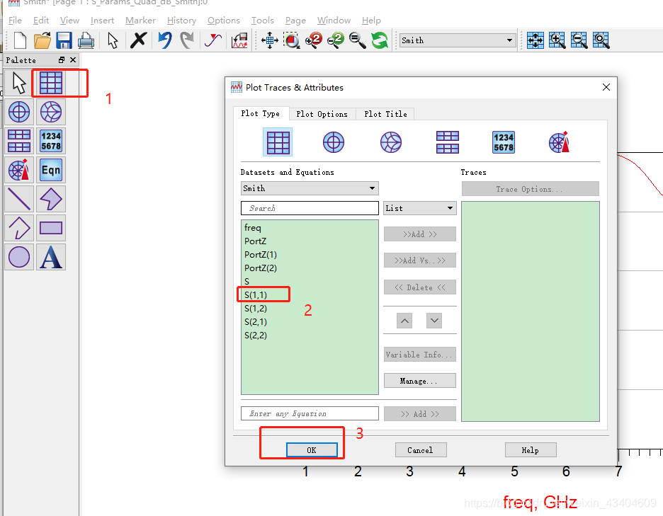Click the view all fit icon
Viewport: 663px width, 516px height.
click(535, 40)
